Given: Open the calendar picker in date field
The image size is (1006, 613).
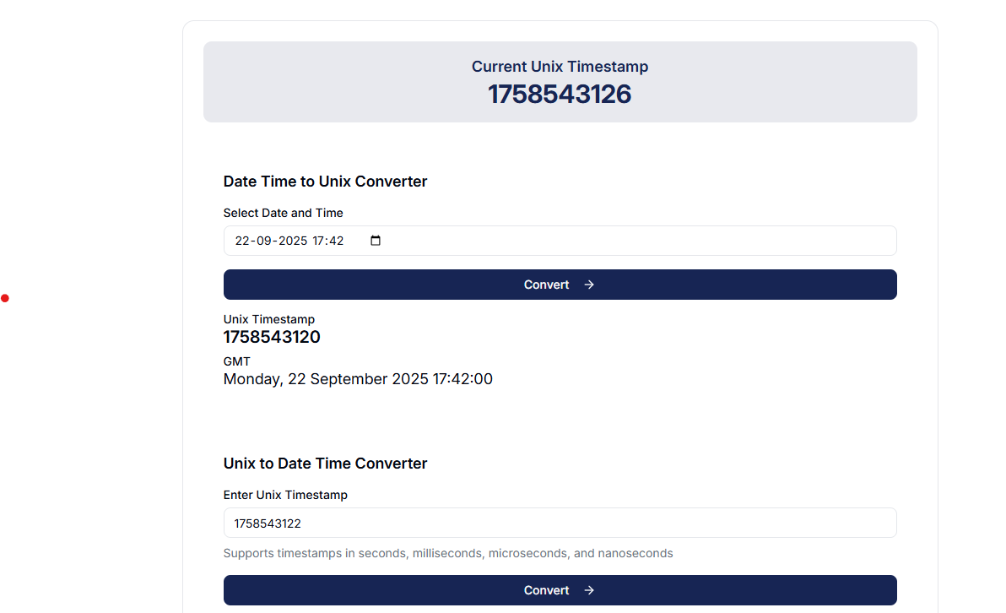Looking at the screenshot, I should (376, 241).
